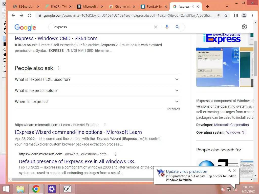
Task: View site security lock info
Action: (39, 15)
